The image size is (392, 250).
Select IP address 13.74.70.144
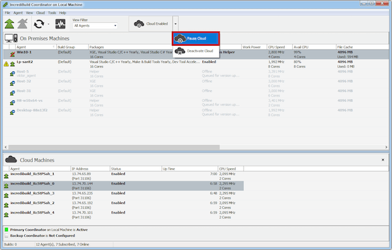pos(82,183)
